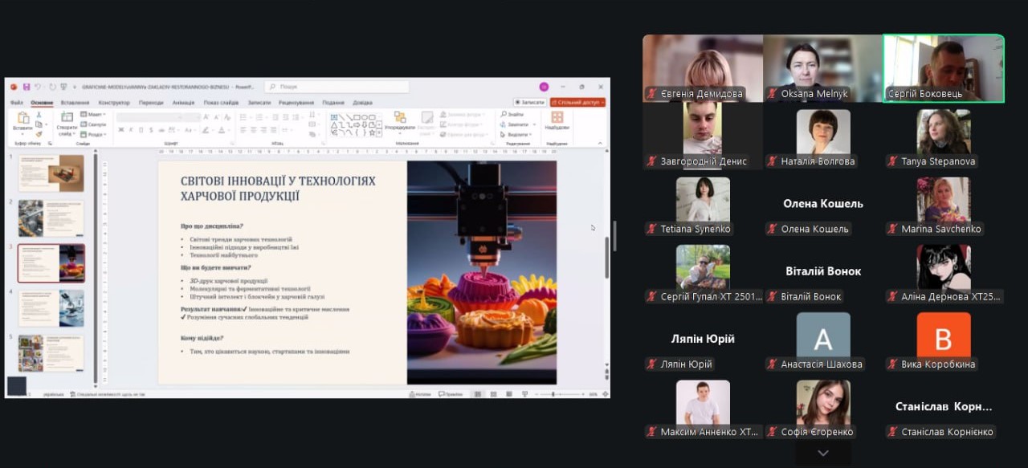Click the muted microphone icon for Ляпін Юрій

click(x=652, y=364)
